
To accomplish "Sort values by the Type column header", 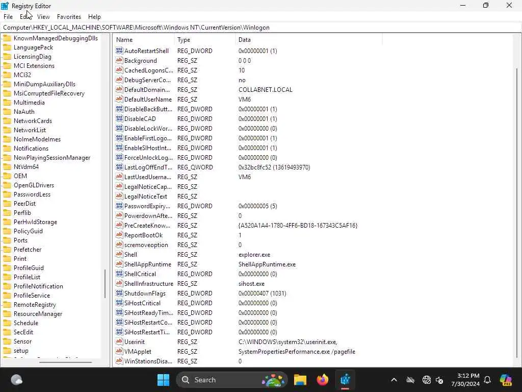I will [x=204, y=40].
